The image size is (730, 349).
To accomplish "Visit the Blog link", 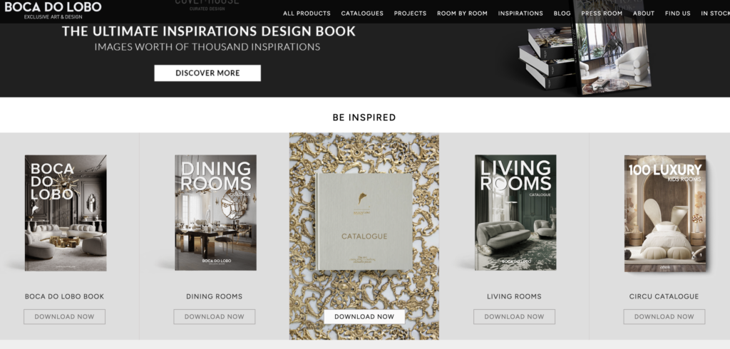I will click(562, 13).
